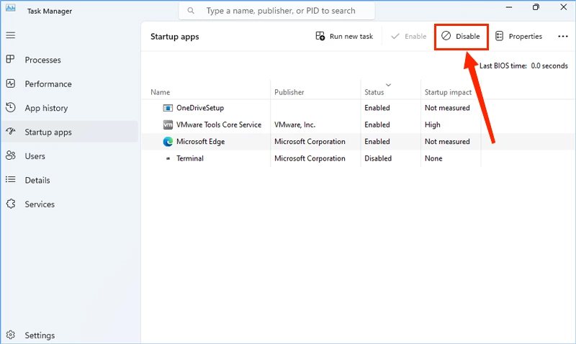Click the Processes sidebar icon
This screenshot has width=576, height=344.
[10, 59]
